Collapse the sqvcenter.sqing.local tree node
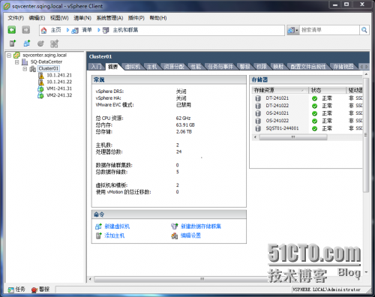The width and height of the screenshot is (375, 297). click(9, 55)
